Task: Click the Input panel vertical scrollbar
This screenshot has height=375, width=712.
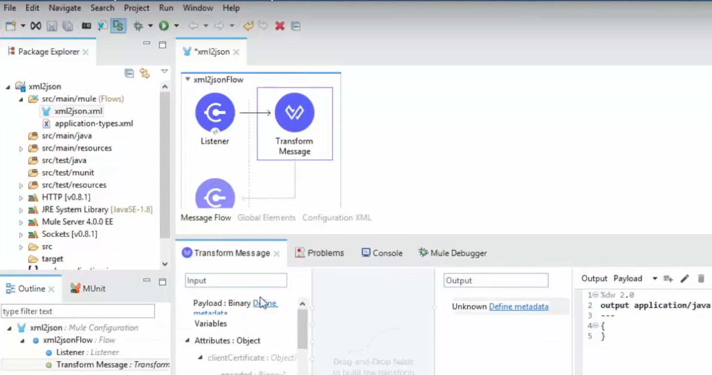Action: (x=302, y=330)
